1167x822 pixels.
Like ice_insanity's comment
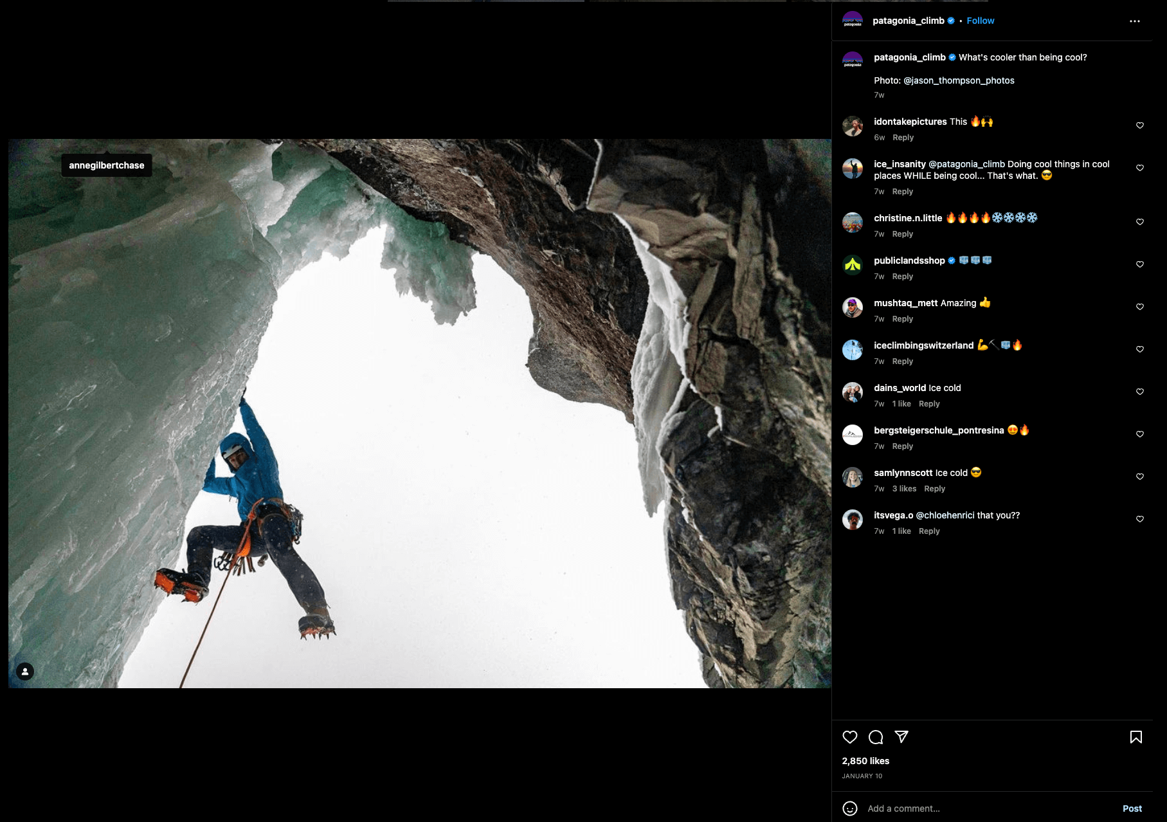tap(1140, 168)
